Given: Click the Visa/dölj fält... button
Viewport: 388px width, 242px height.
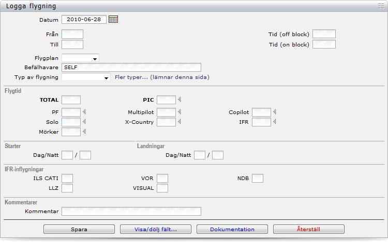Looking at the screenshot, I should click(x=156, y=229).
